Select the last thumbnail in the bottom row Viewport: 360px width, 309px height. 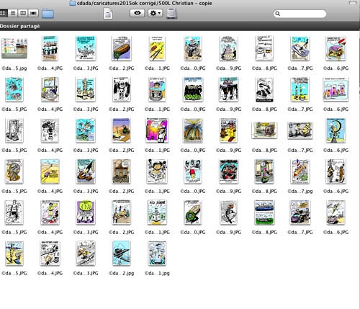coord(157,254)
